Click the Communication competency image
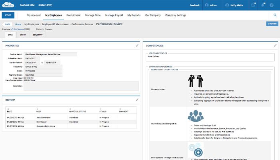This screenshot has height=160, width=280. pyautogui.click(x=196, y=81)
